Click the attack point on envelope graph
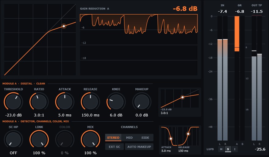This screenshot has width=269, height=157. tap(171, 138)
